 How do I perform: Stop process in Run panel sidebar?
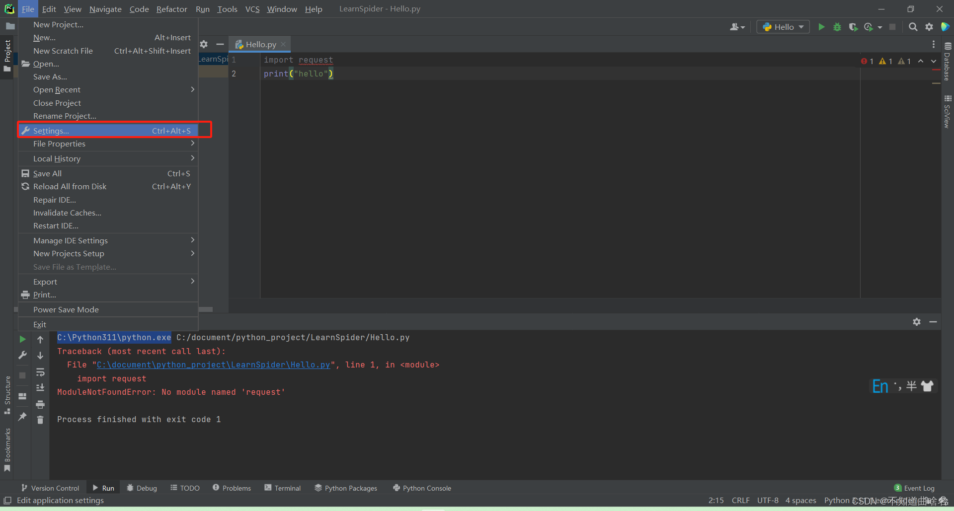tap(22, 375)
